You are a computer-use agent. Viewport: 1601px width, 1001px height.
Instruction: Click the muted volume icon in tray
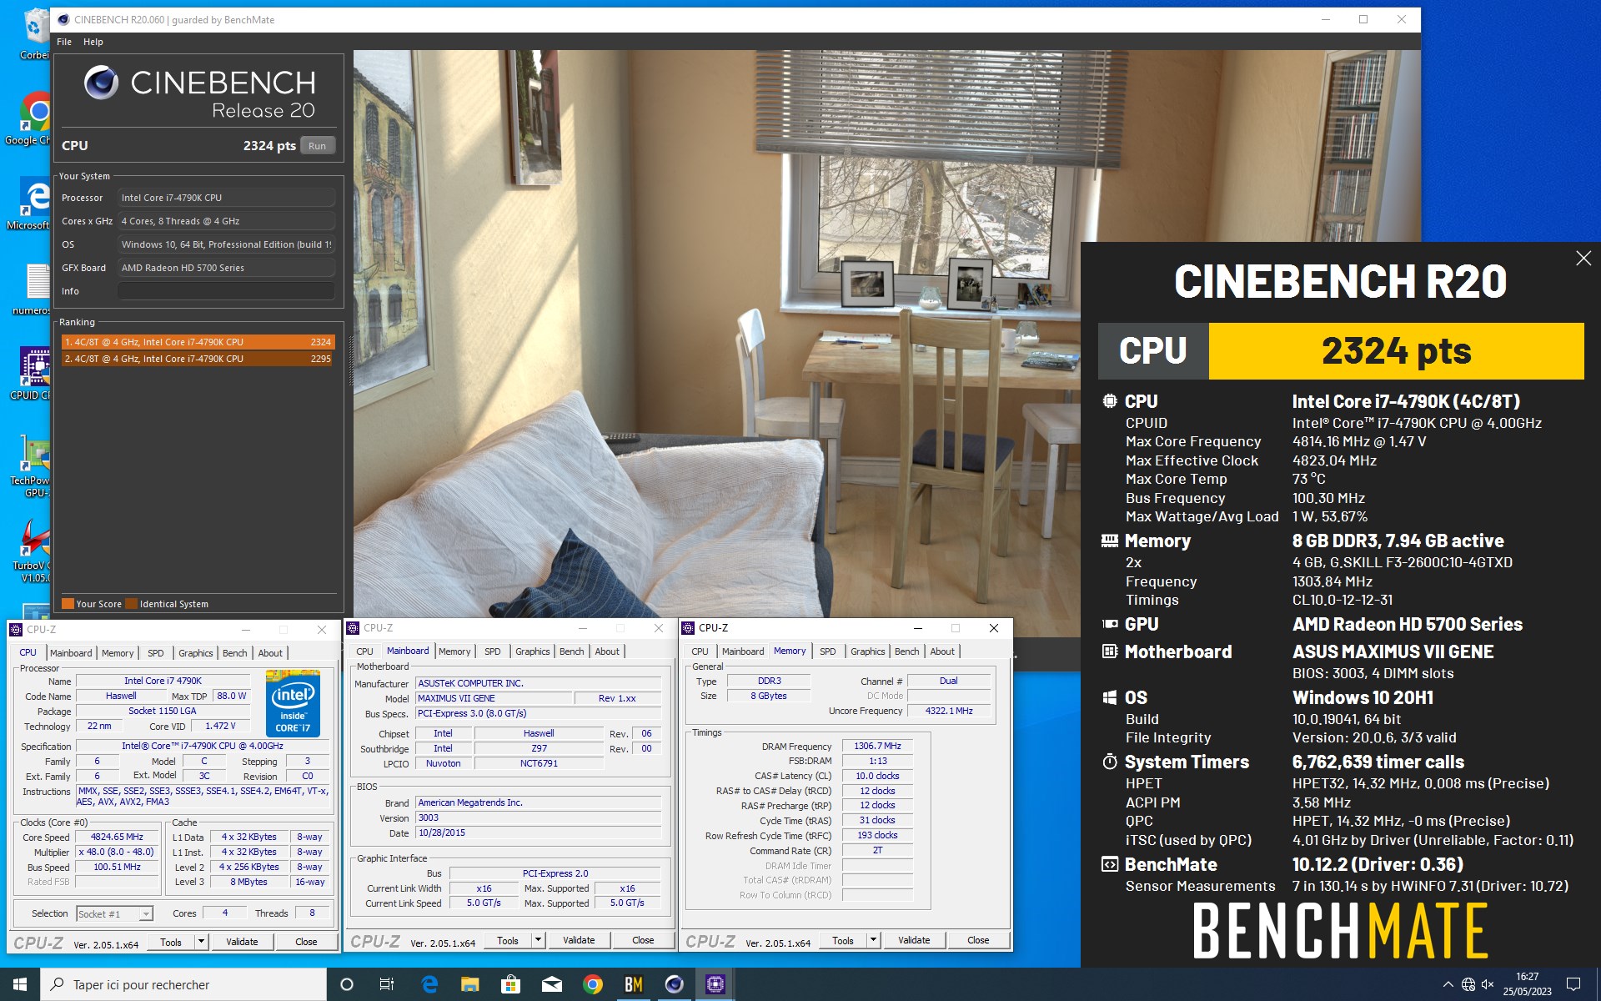1488,984
